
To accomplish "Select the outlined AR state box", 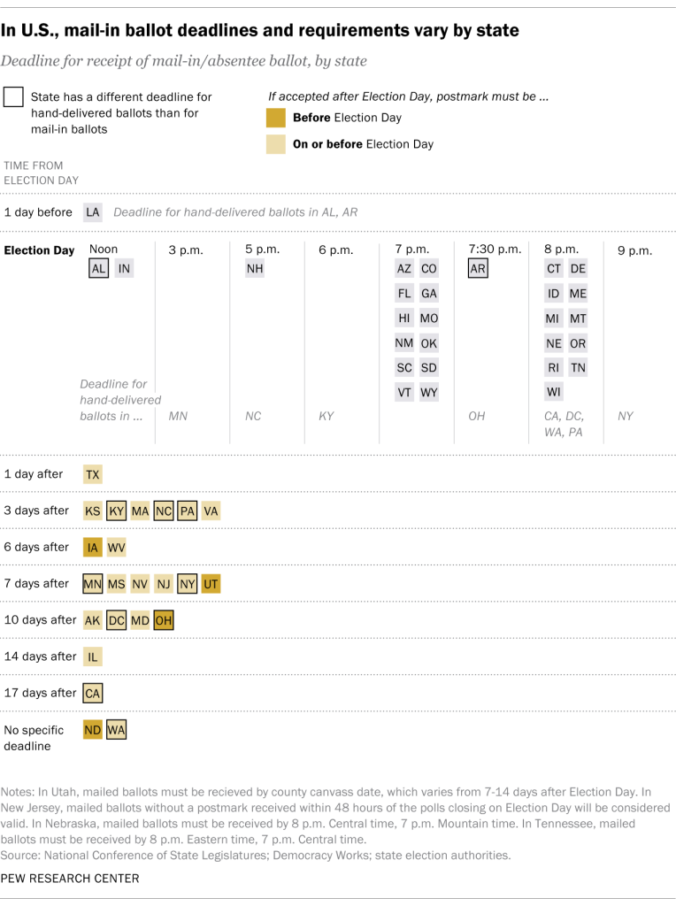I will click(x=478, y=268).
